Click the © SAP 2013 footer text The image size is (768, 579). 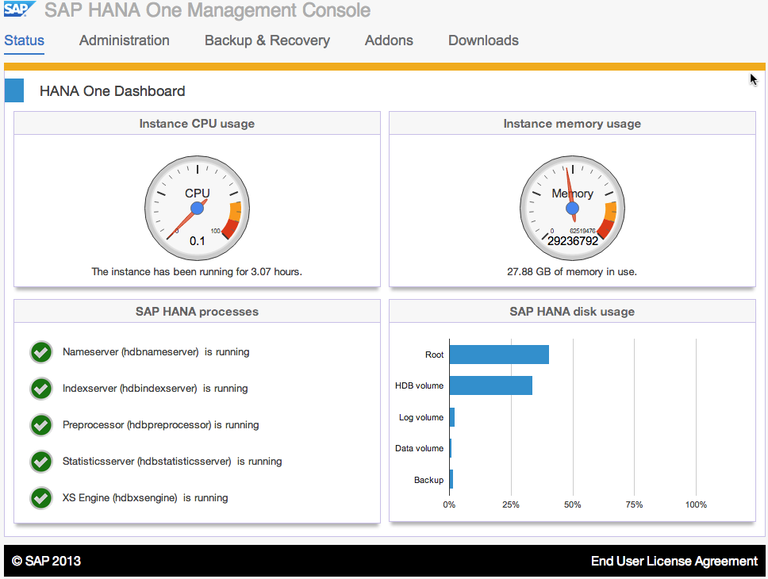point(46,561)
